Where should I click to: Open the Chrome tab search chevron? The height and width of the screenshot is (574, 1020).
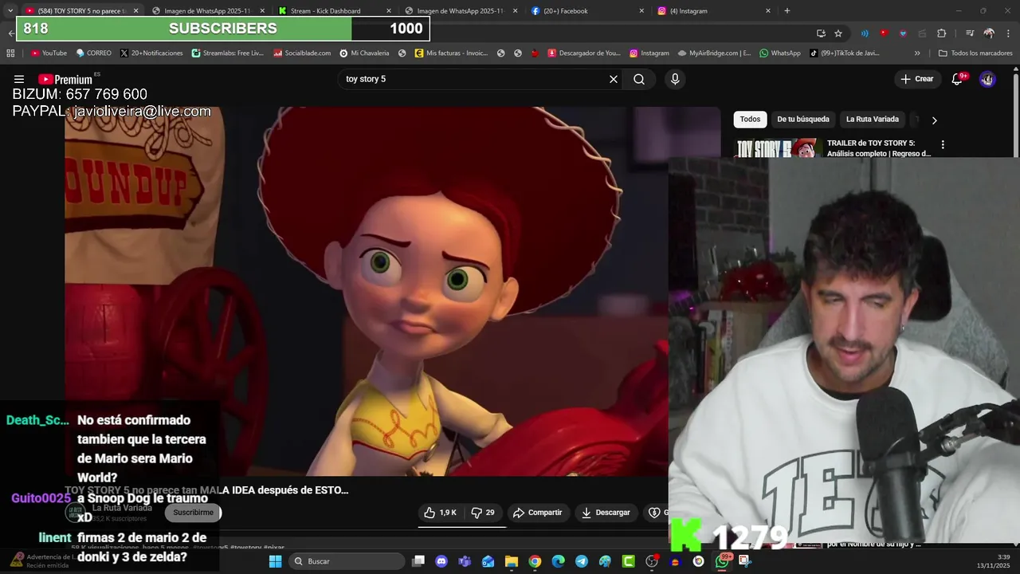[10, 11]
